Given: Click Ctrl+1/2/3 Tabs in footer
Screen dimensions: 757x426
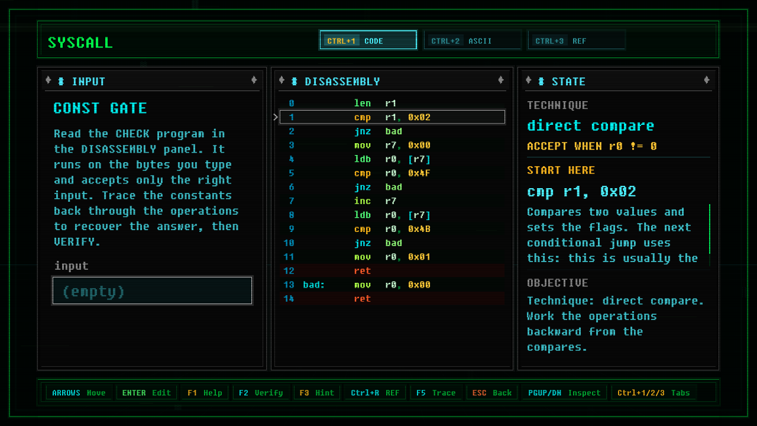Looking at the screenshot, I should tap(654, 392).
